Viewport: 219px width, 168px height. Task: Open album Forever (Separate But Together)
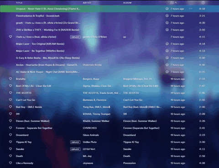coord(141,128)
